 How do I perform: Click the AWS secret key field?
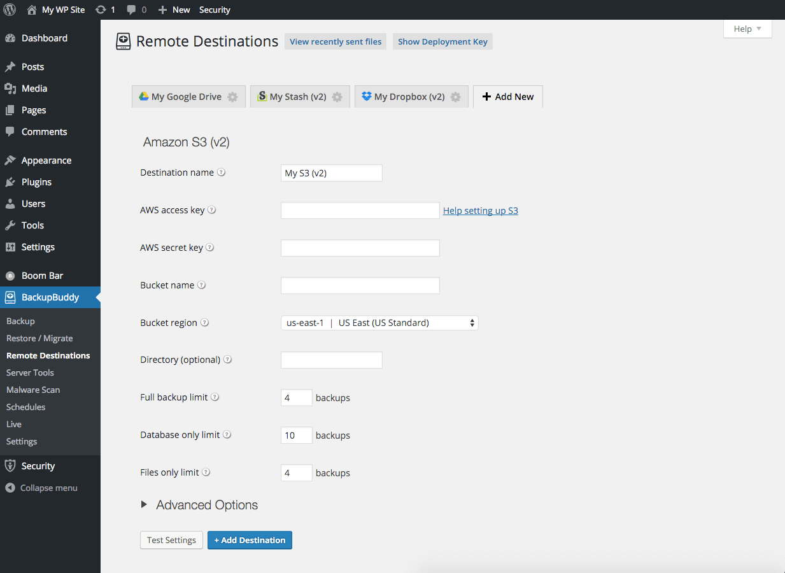[360, 248]
